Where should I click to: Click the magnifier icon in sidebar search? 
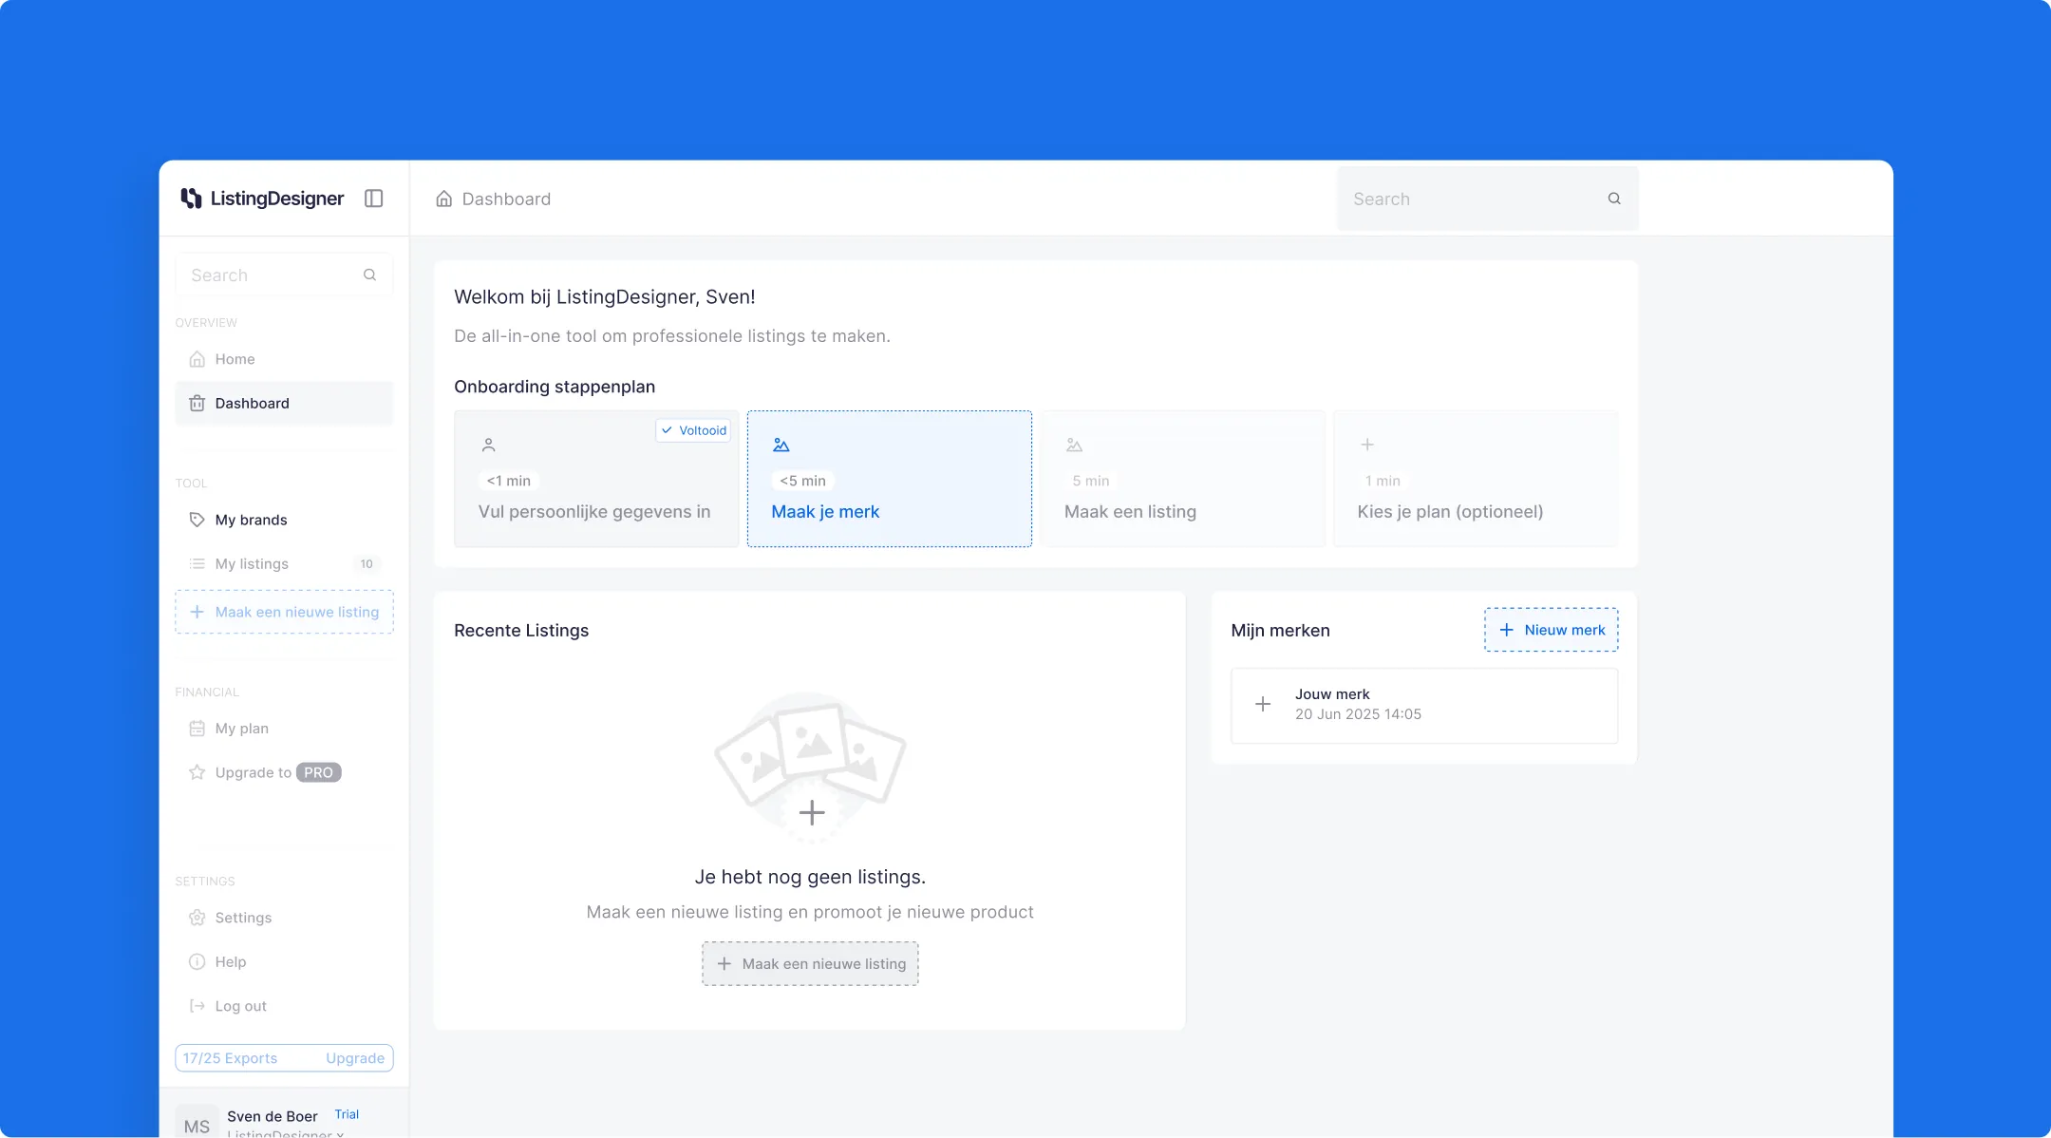(x=370, y=275)
